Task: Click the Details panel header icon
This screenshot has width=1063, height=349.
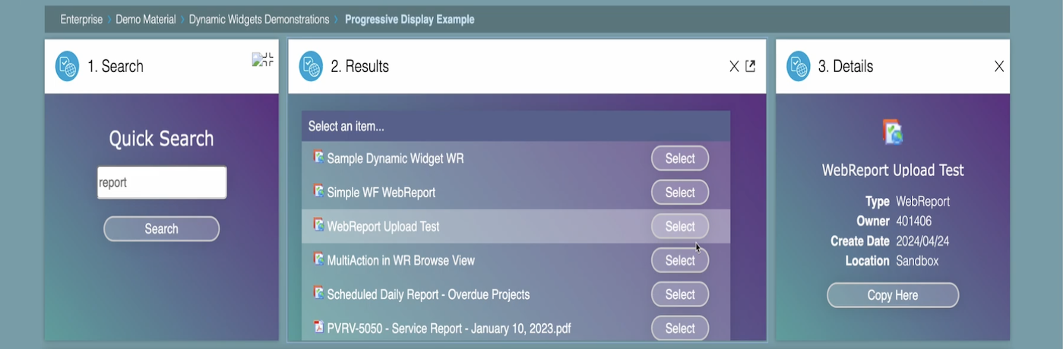Action: (799, 66)
